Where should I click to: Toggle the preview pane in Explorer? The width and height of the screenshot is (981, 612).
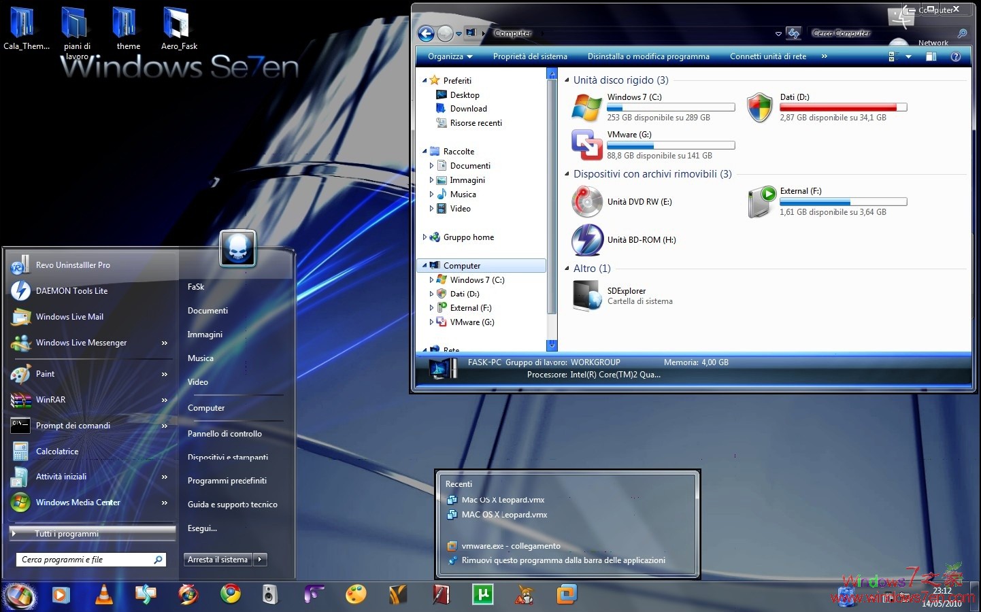(x=931, y=56)
